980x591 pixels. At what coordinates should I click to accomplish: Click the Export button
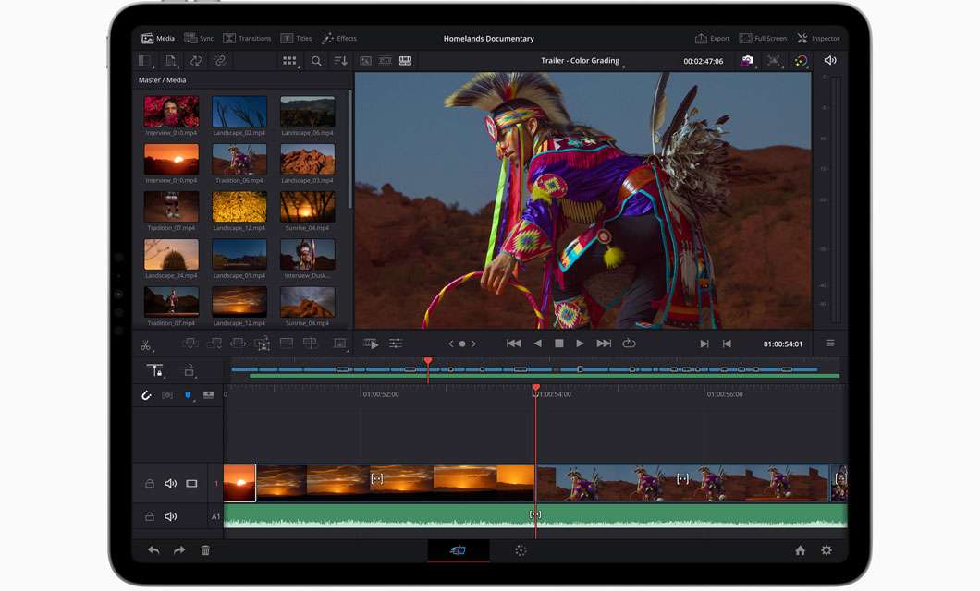tap(712, 38)
